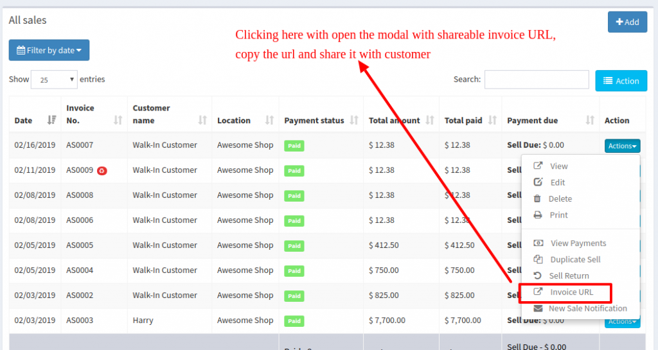Sort by Total amount column arrows
The image size is (658, 350).
pyautogui.click(x=430, y=120)
